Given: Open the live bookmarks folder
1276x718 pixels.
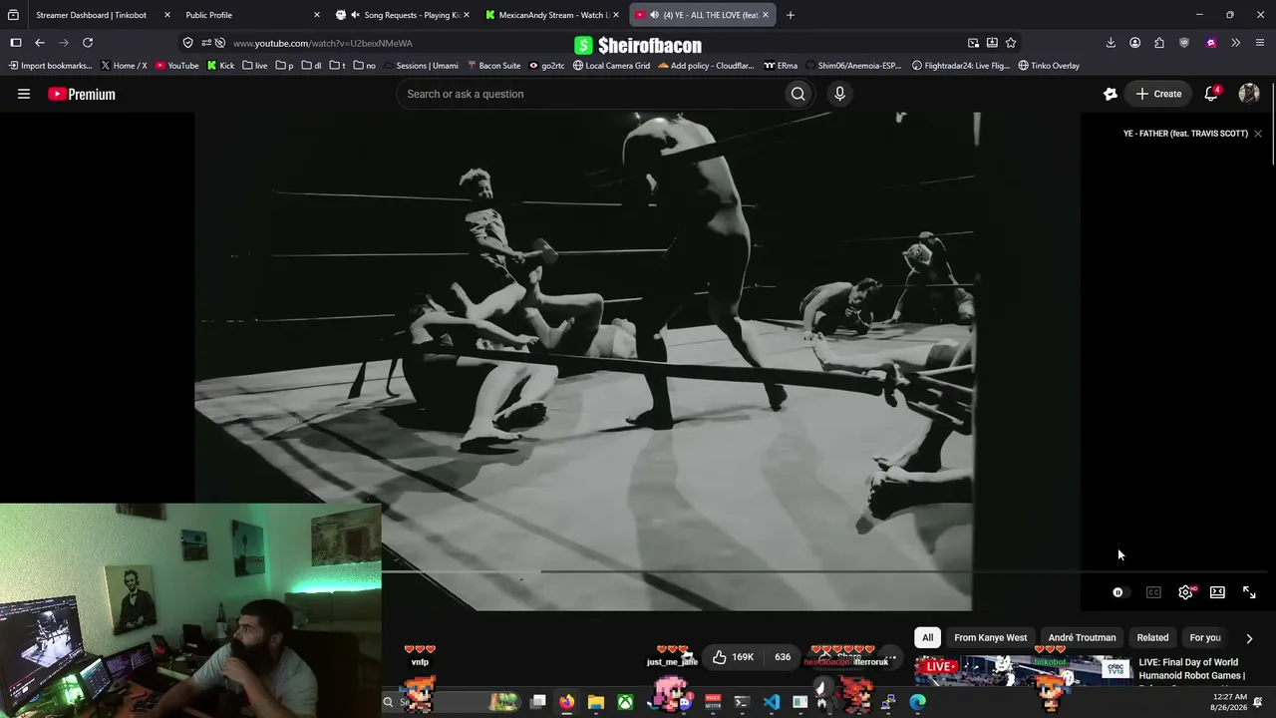Looking at the screenshot, I should pos(255,66).
